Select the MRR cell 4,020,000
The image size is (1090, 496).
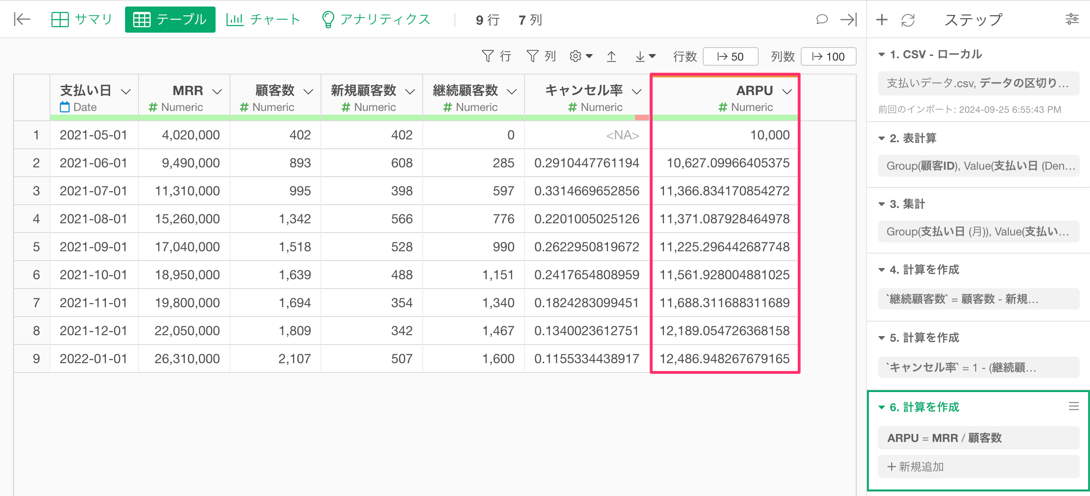pyautogui.click(x=184, y=135)
